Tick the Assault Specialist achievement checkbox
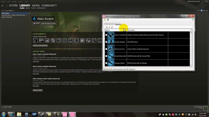 [106, 56]
